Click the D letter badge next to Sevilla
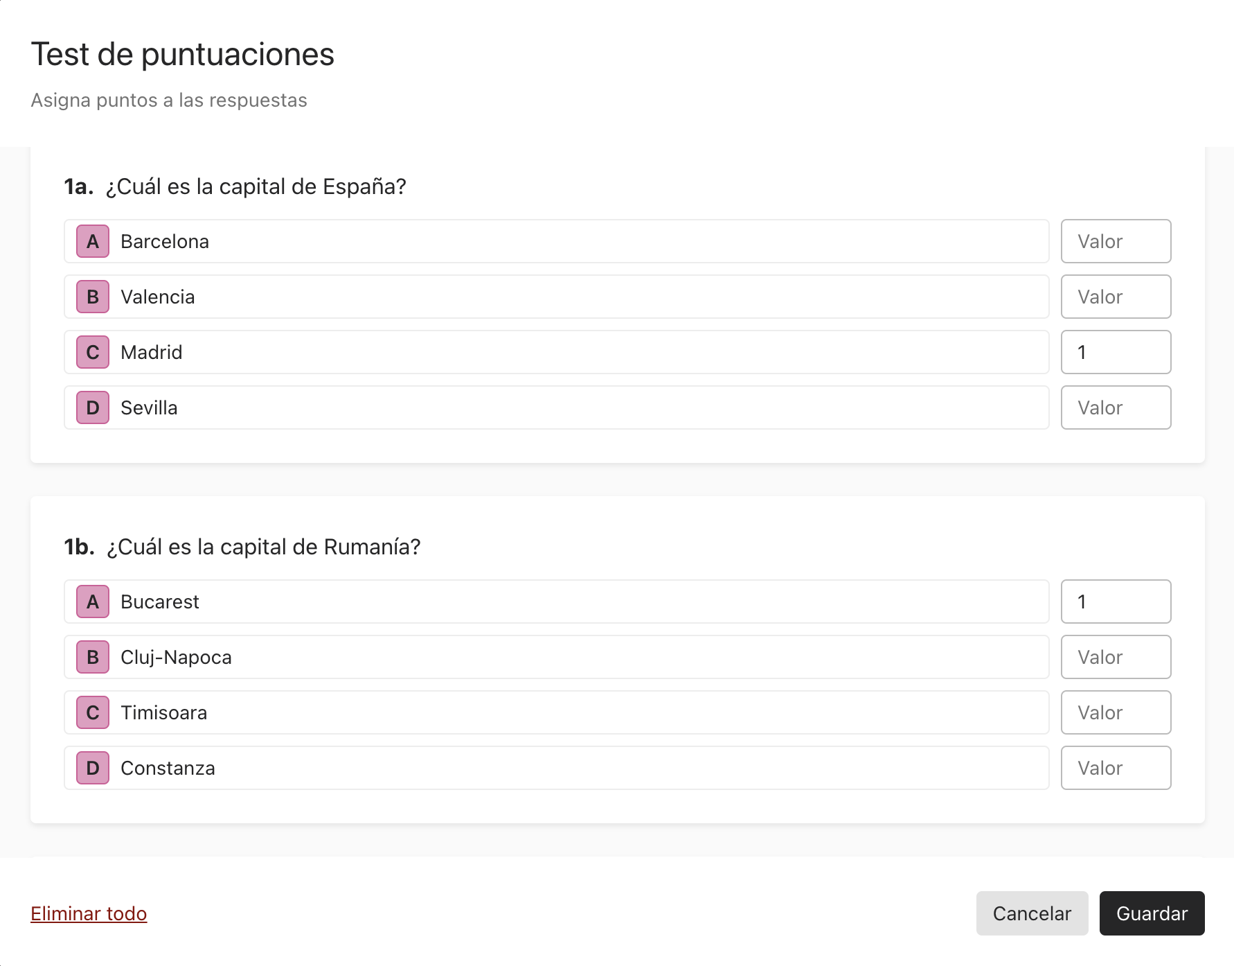 (93, 407)
